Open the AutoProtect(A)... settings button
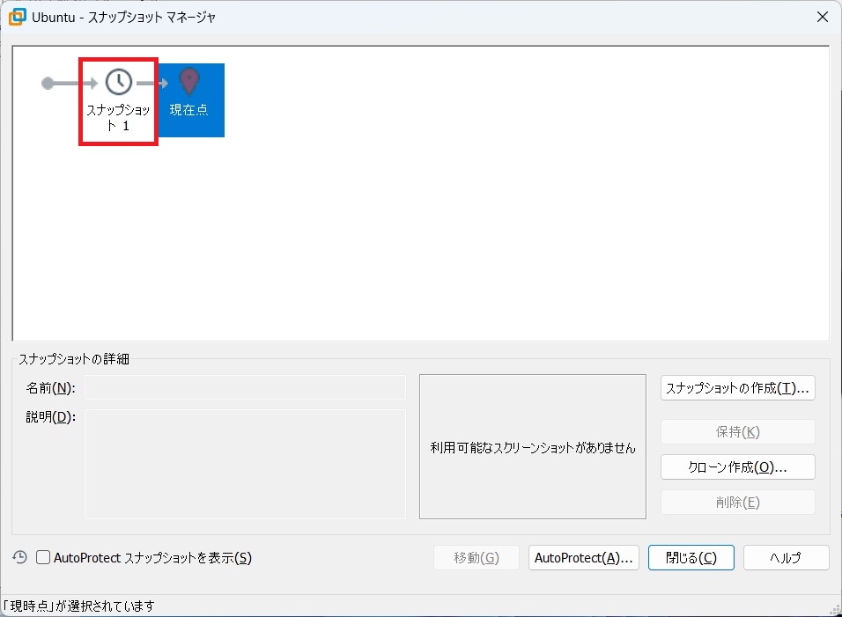 (x=584, y=558)
